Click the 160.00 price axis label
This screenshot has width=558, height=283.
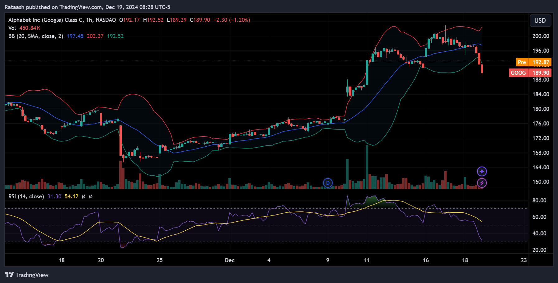pyautogui.click(x=541, y=182)
